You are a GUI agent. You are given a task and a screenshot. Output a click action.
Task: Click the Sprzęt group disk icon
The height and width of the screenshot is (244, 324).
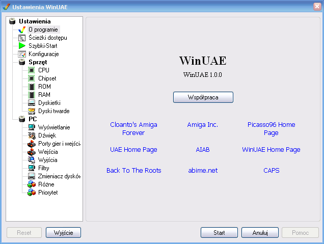pos(22,62)
